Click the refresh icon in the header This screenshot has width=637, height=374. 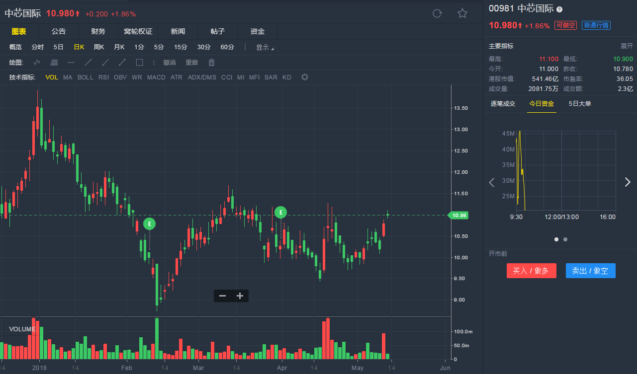[437, 13]
